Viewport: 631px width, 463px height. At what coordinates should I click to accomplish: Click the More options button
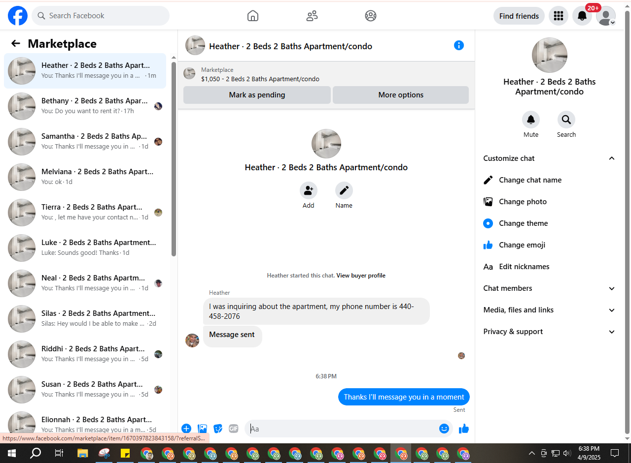[x=401, y=95]
